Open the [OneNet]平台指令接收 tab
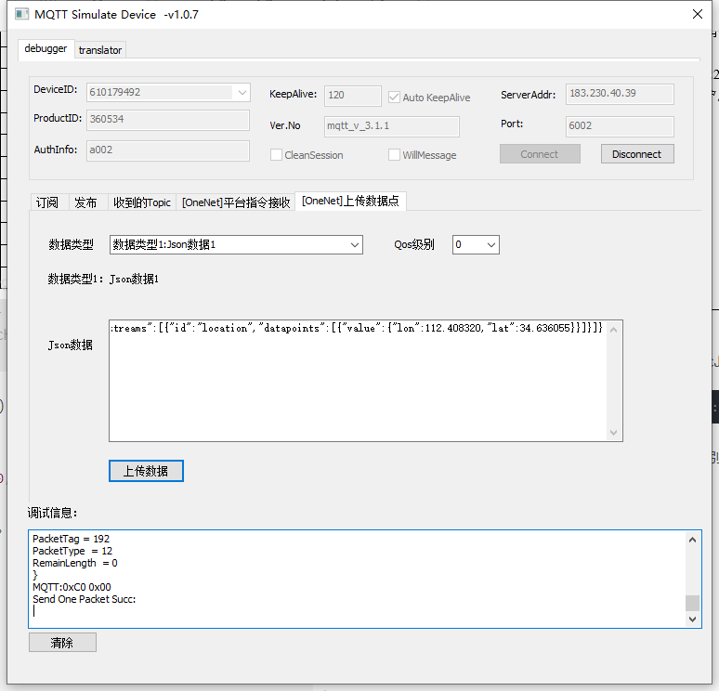Screen dimensions: 719x691 click(x=236, y=202)
